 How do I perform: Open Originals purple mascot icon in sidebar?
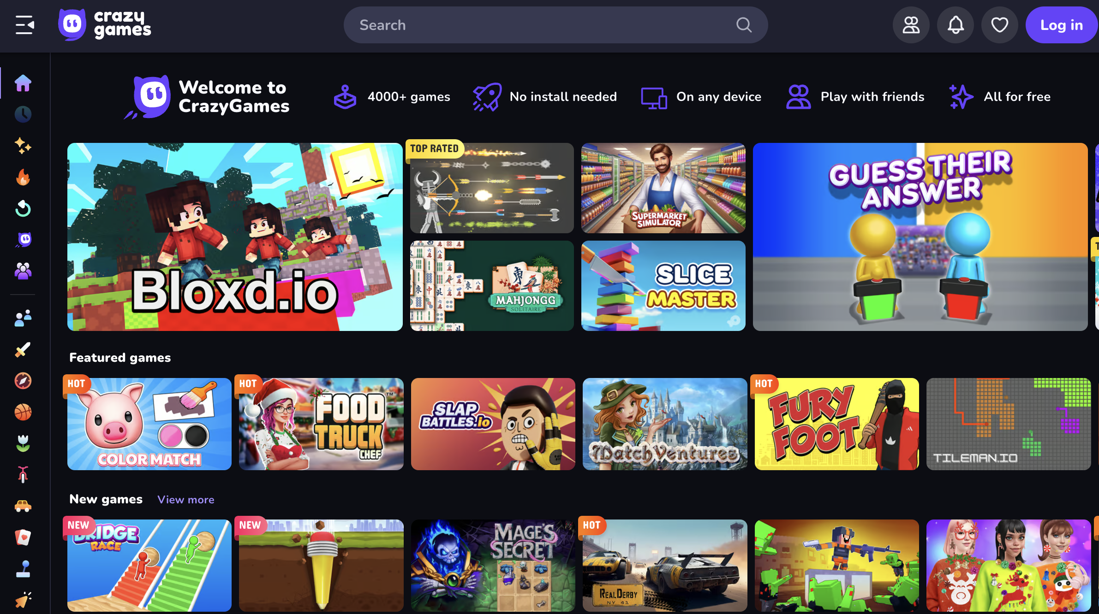tap(23, 240)
